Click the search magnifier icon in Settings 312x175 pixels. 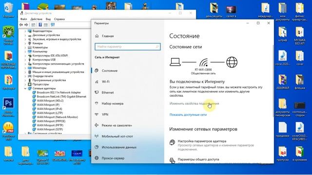[x=157, y=47]
